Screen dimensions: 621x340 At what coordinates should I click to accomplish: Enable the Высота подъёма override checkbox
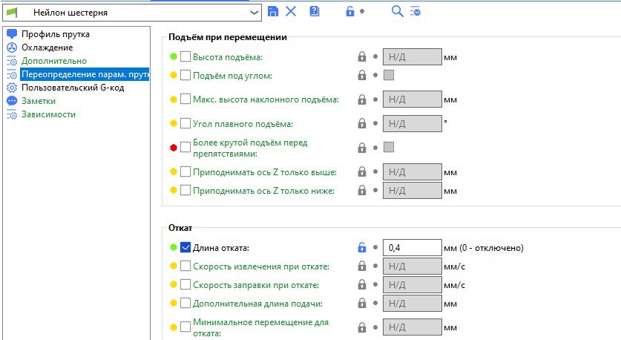[185, 56]
